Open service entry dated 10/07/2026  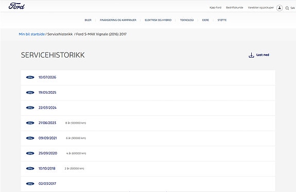(148, 77)
